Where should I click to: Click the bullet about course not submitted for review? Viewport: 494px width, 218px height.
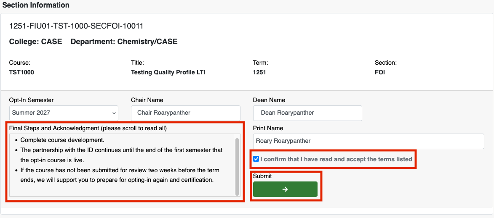pos(120,175)
